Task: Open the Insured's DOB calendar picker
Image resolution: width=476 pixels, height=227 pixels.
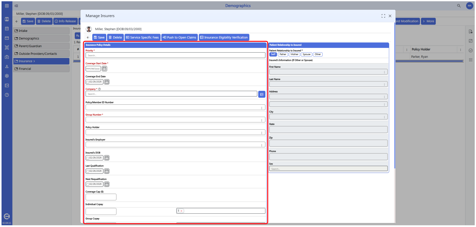Action: pos(107,158)
